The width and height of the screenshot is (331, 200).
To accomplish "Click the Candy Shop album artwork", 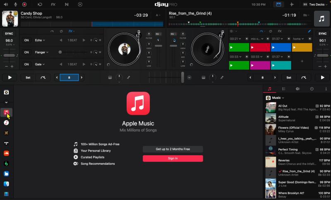I will tap(10, 19).
